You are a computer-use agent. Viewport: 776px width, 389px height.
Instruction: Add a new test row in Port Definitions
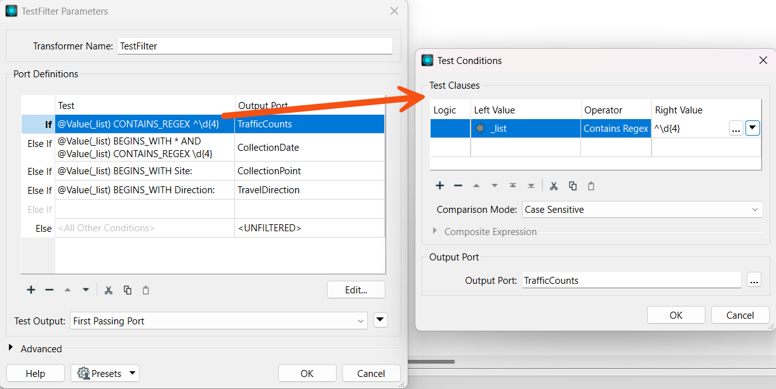pyautogui.click(x=30, y=290)
